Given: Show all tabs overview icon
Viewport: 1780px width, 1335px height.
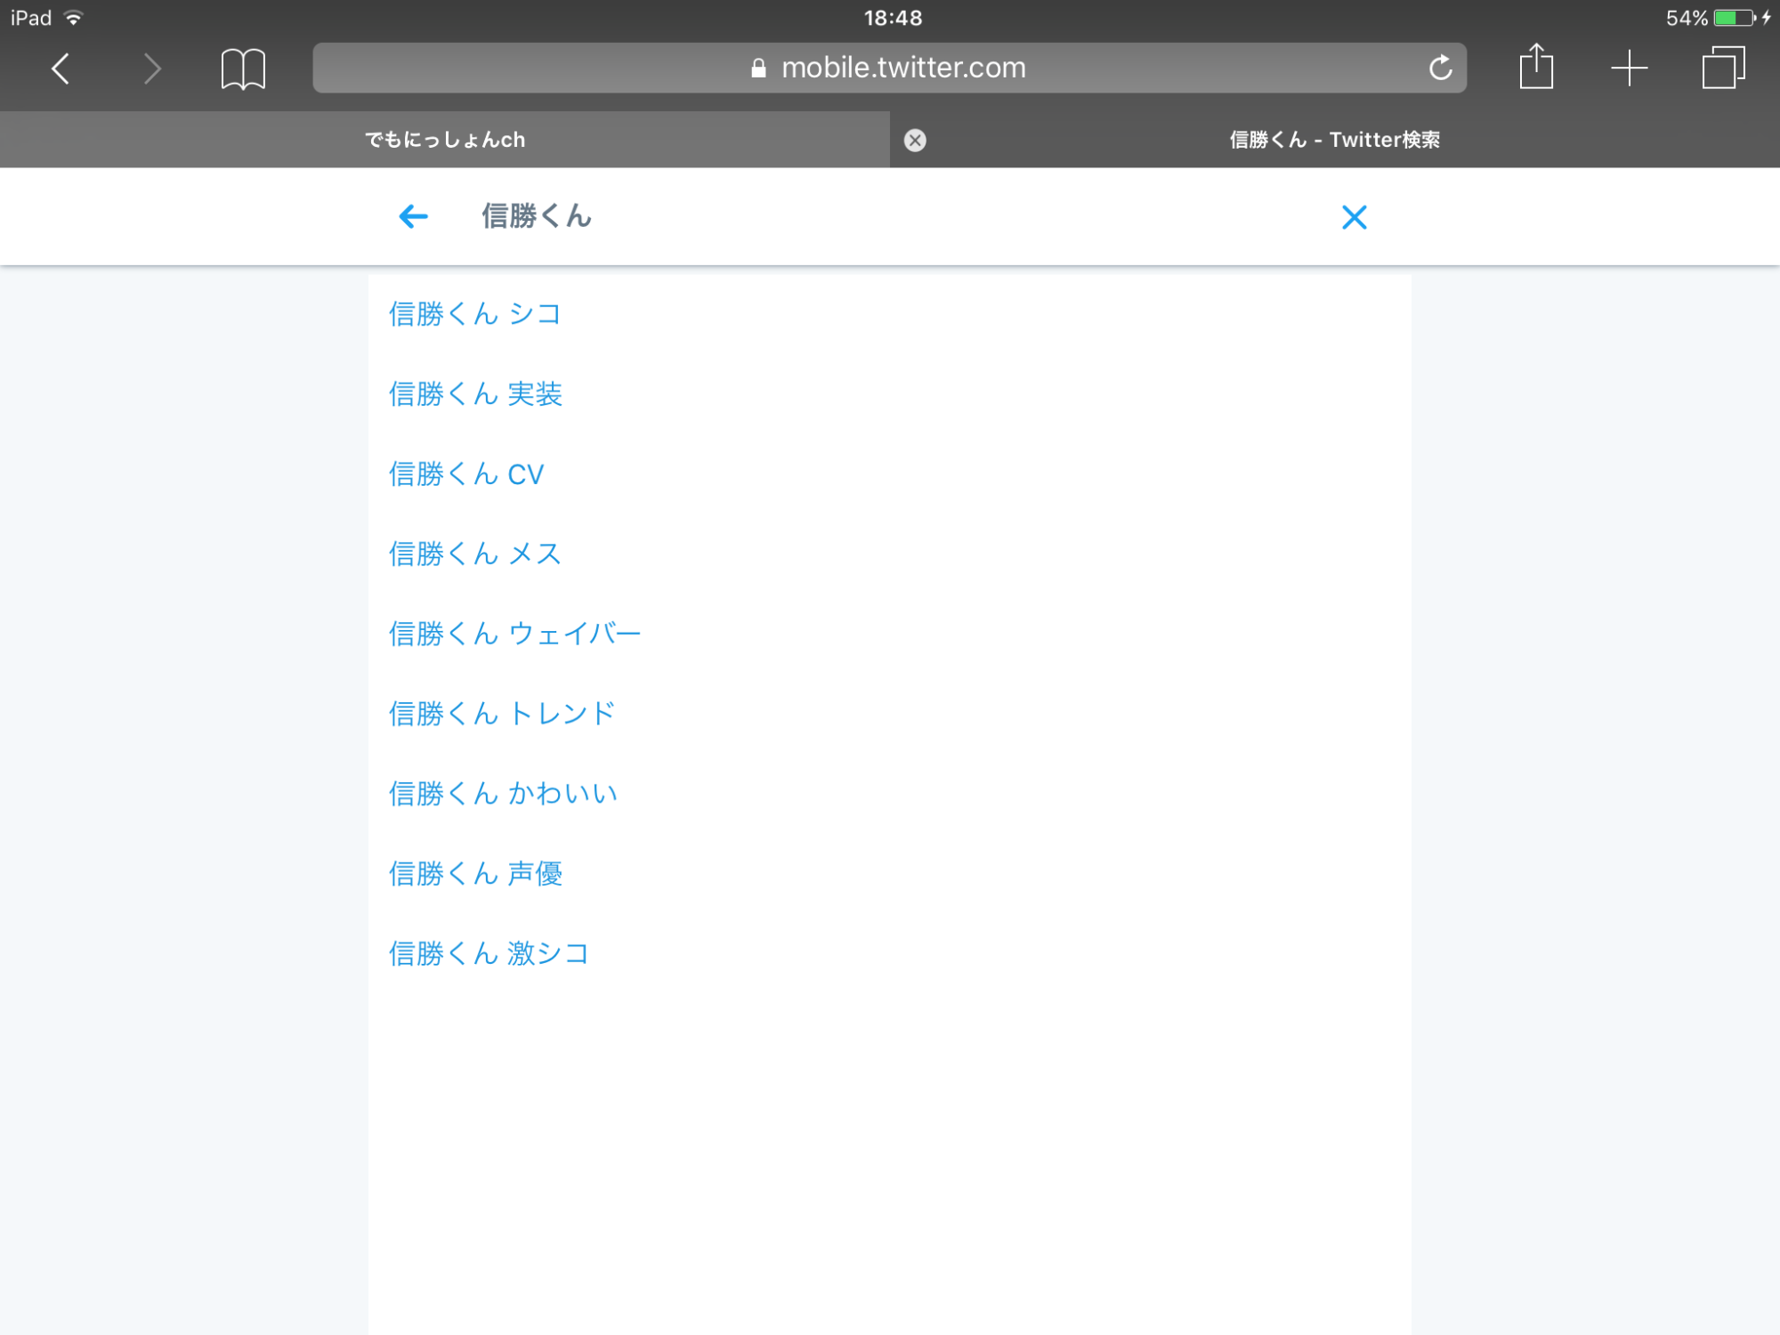Looking at the screenshot, I should (x=1723, y=69).
